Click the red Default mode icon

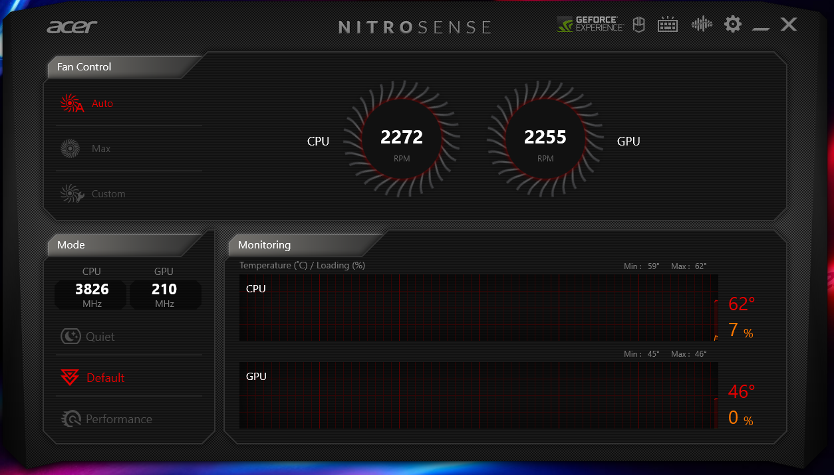point(70,378)
